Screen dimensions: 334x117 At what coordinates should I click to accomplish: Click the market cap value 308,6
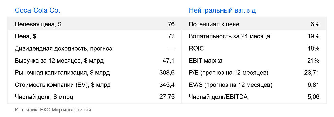pos(167,73)
